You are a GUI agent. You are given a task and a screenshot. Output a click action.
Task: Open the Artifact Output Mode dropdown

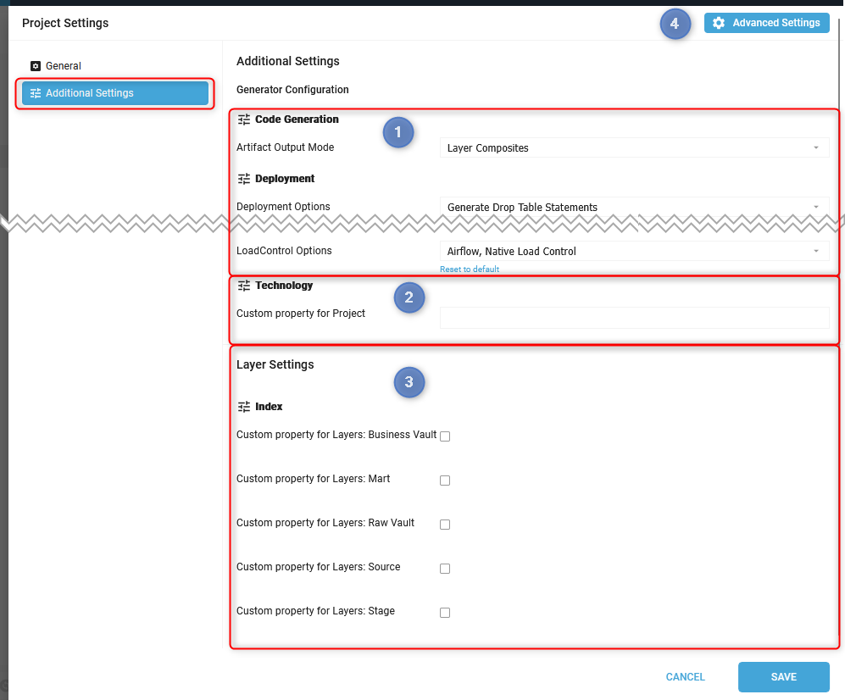(634, 148)
